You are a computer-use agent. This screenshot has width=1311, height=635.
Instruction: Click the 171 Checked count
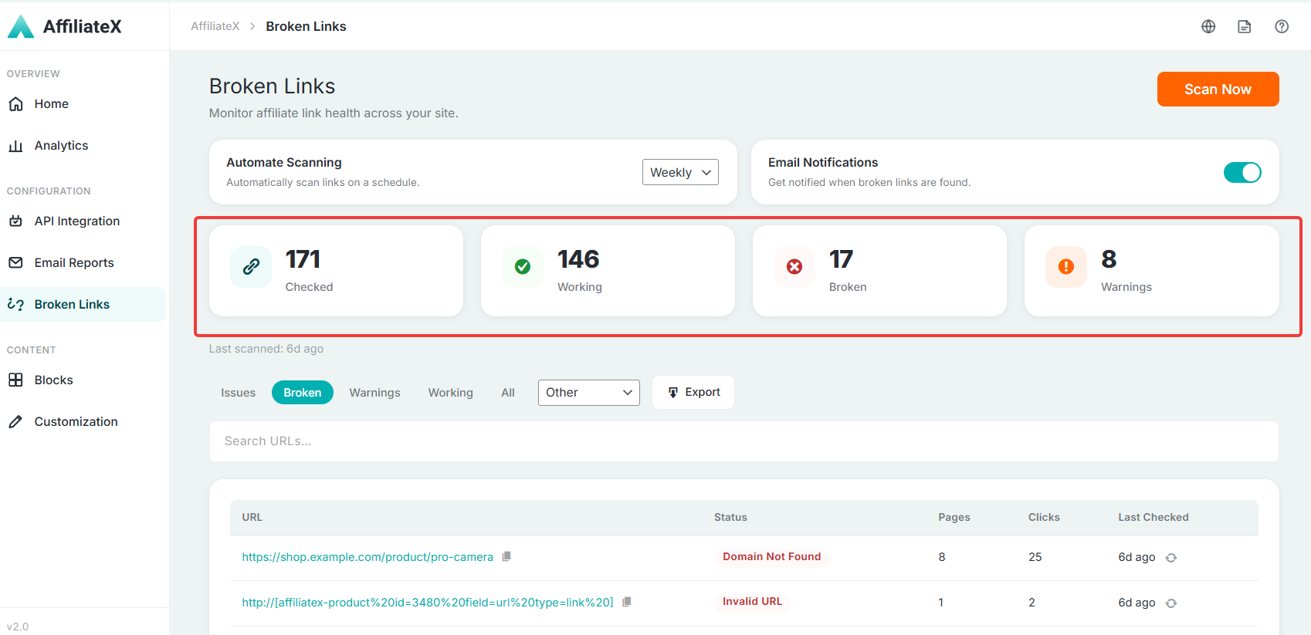(303, 259)
